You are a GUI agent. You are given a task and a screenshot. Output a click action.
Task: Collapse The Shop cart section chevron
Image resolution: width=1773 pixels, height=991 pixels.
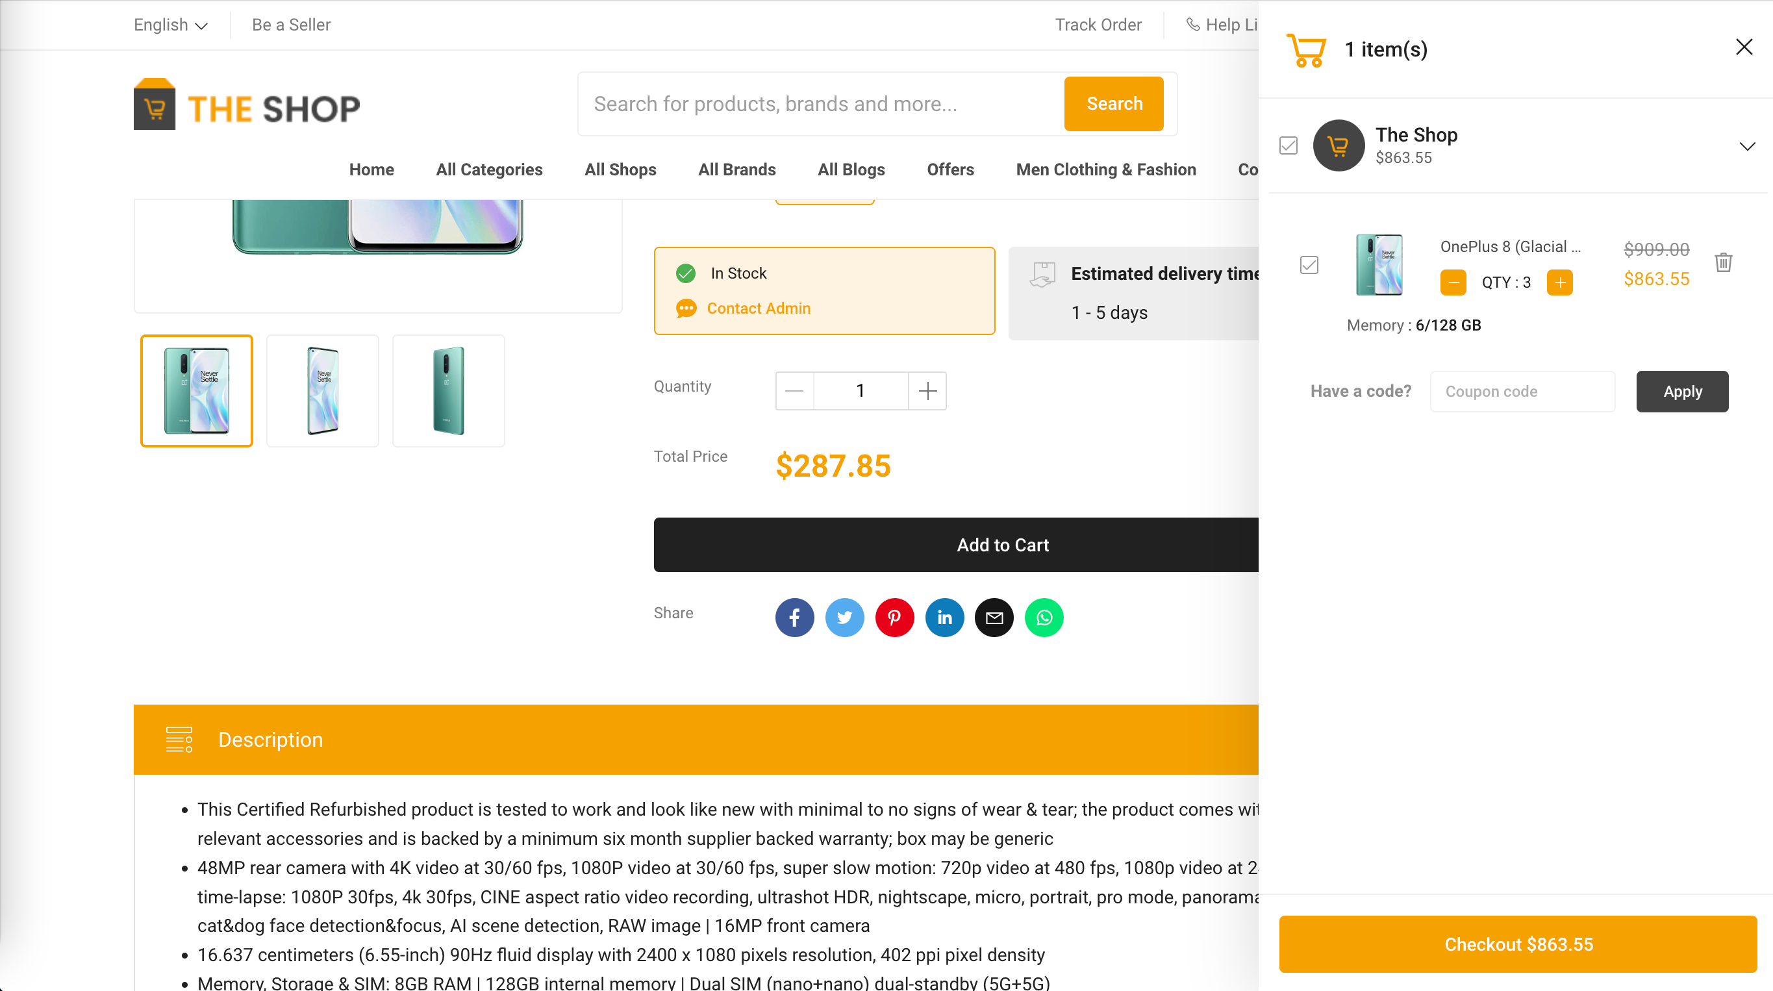point(1747,146)
